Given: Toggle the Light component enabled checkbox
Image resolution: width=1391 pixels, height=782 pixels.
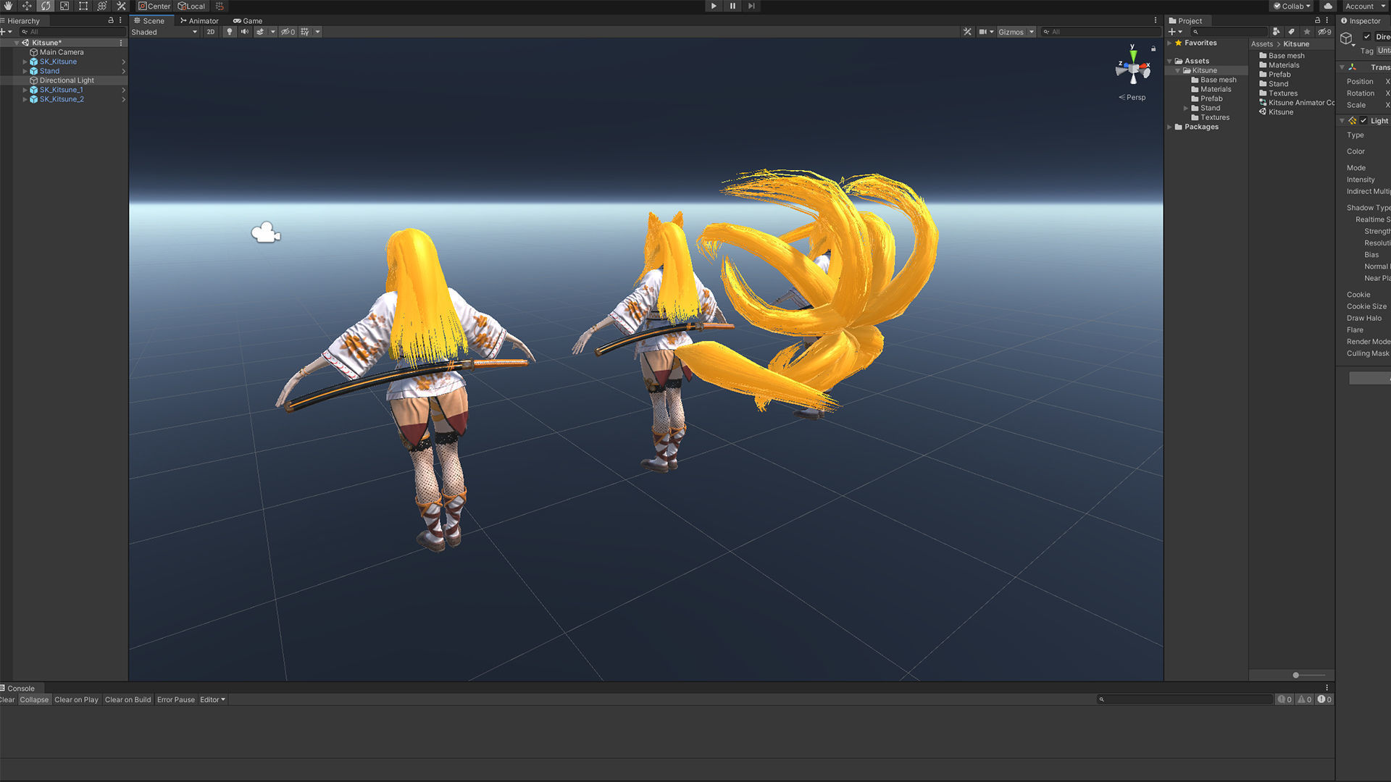Looking at the screenshot, I should tap(1363, 121).
